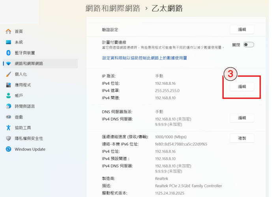Open Windows Update page
Screen dimensions: 279x197
click(40, 149)
